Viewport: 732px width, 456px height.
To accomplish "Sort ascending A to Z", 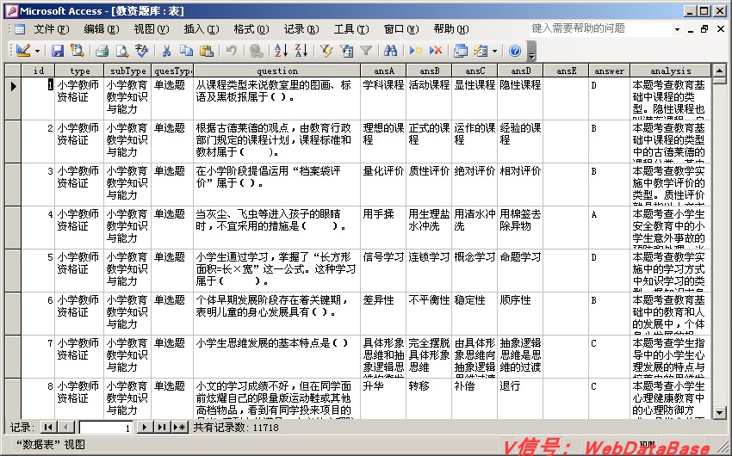I will coord(281,51).
